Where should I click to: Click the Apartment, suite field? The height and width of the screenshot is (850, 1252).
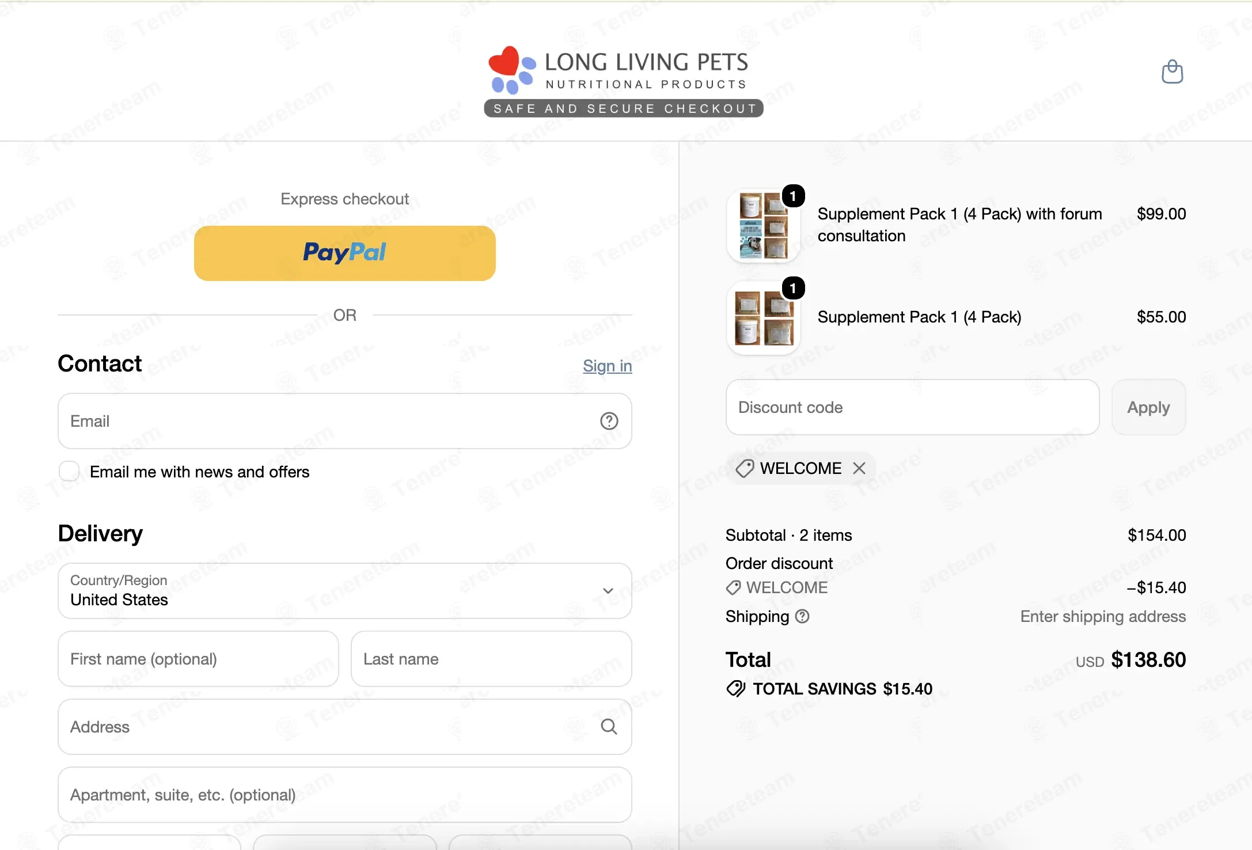[x=345, y=795]
